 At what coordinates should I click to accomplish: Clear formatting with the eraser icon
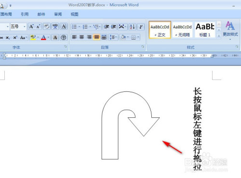[x=47, y=26]
